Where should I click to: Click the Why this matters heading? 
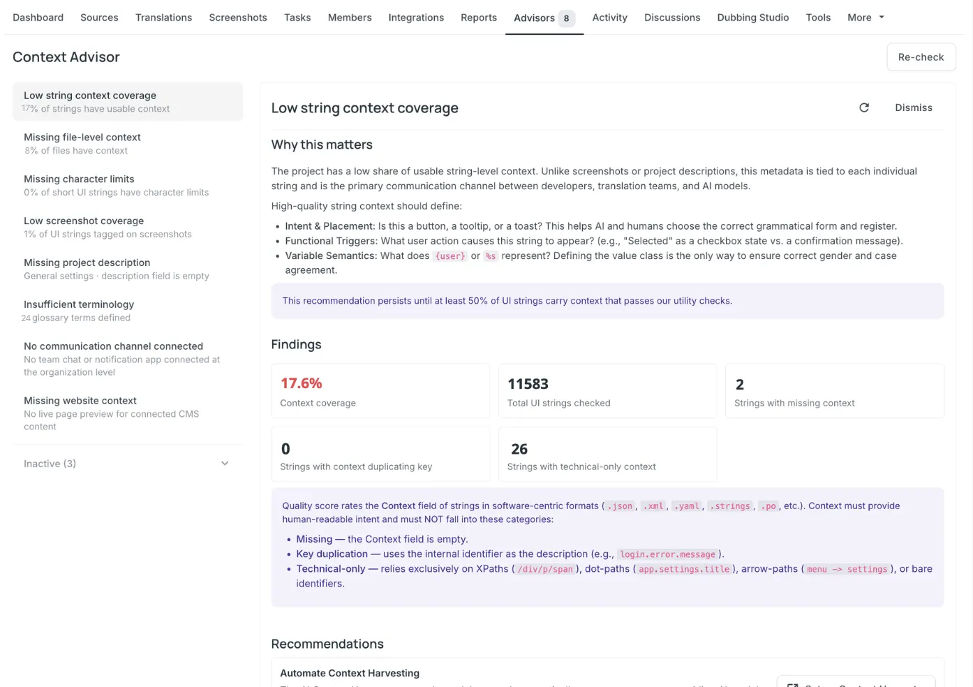322,145
